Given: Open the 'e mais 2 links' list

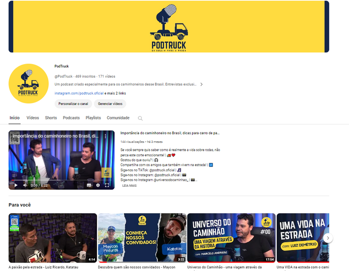Looking at the screenshot, I should [115, 94].
